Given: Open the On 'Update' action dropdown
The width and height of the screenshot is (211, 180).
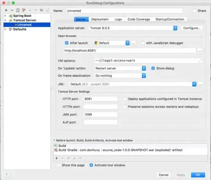Looking at the screenshot, I should point(144,68).
